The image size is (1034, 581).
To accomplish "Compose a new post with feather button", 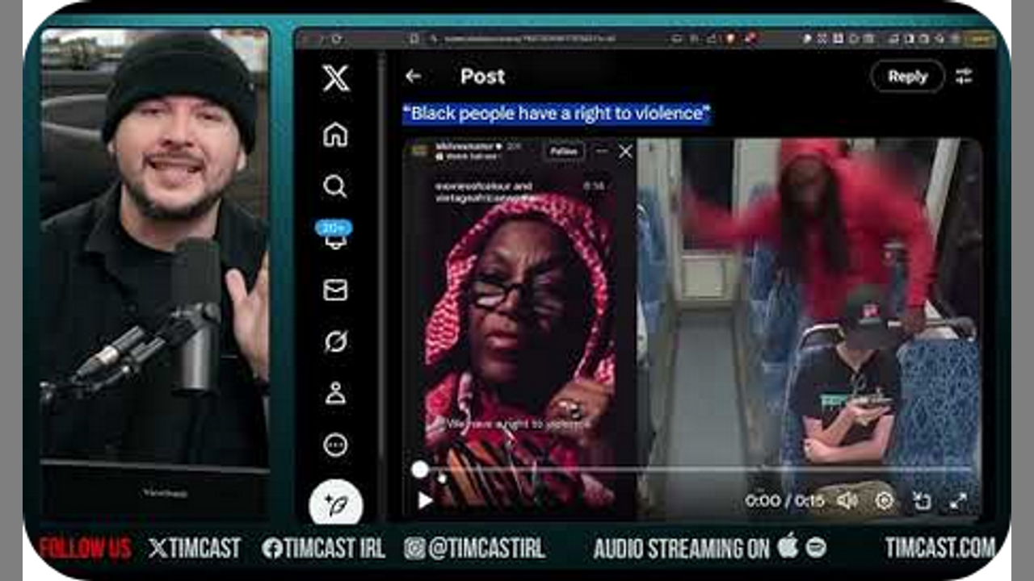I will click(335, 504).
